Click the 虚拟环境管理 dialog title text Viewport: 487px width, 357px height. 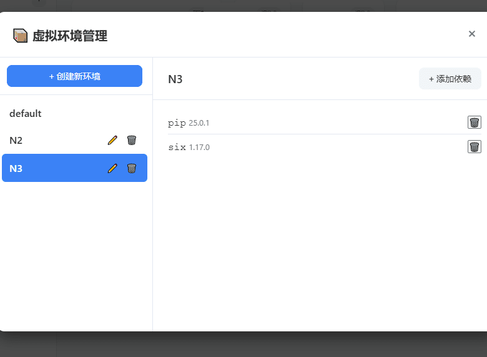point(70,36)
